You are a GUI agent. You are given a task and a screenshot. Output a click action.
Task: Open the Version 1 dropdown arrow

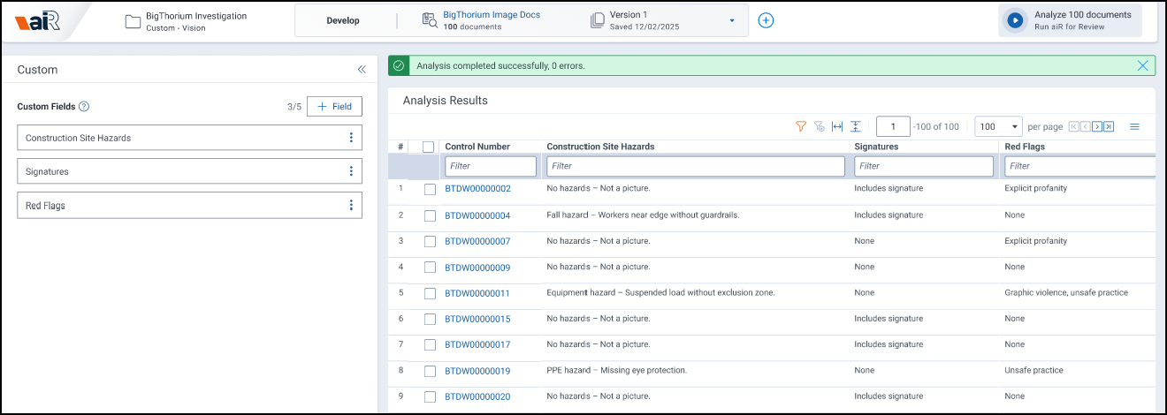click(x=732, y=20)
